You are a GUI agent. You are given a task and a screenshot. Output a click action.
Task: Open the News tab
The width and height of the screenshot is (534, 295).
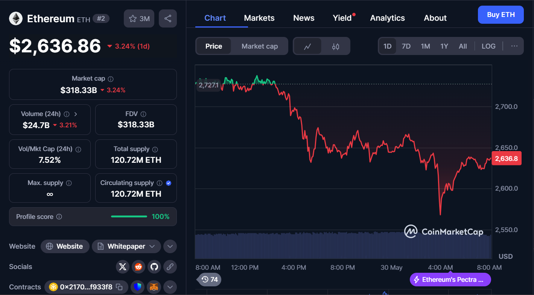pos(304,18)
